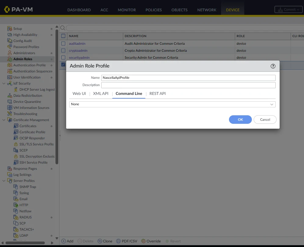Switch to the REST API tab
The width and height of the screenshot is (304, 247).
[157, 94]
